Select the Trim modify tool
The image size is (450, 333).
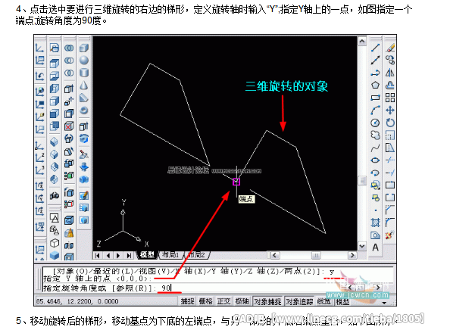click(x=390, y=160)
